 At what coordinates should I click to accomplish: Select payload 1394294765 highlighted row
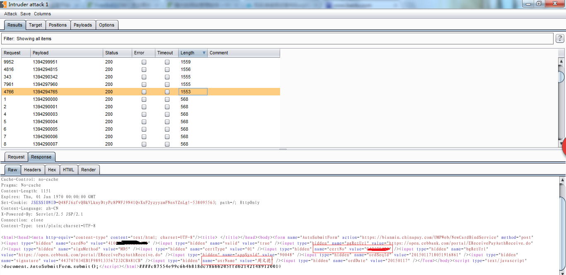141,92
